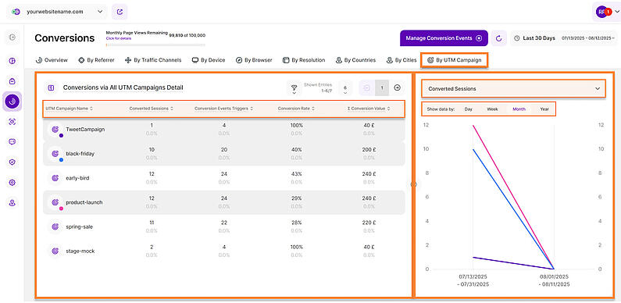This screenshot has width=621, height=303.
Task: Sort by Conversion Rate column
Action: pyautogui.click(x=296, y=109)
